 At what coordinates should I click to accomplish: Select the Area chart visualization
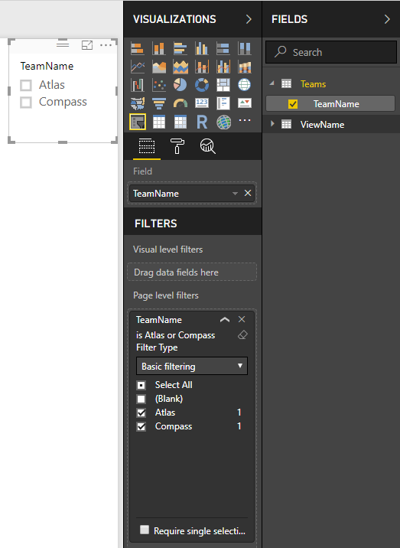coord(159,67)
